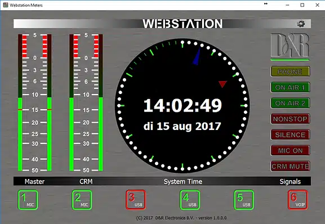Click the red channel 6 VOIP icon
This screenshot has height=224, width=325.
point(298,200)
